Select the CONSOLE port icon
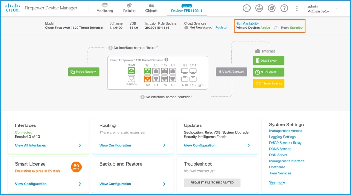Screen dimensions: 351x195 click(131, 78)
